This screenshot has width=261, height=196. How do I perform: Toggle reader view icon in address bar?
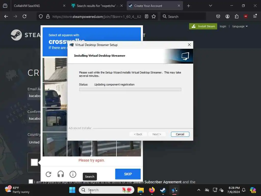point(147,16)
